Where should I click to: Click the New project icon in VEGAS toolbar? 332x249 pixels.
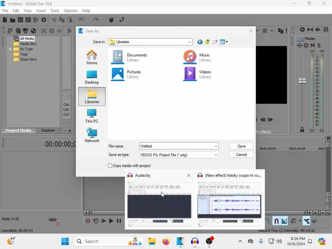coord(5,20)
